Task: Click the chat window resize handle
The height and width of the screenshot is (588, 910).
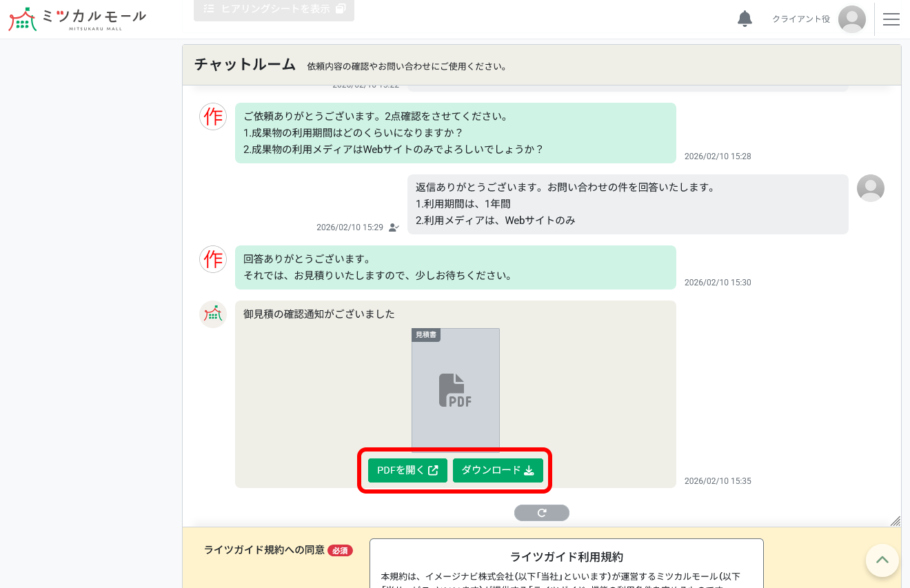Action: coord(896,522)
